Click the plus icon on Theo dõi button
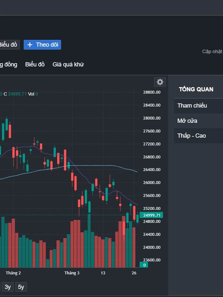Screen dimensions: 223x297 click(30, 45)
